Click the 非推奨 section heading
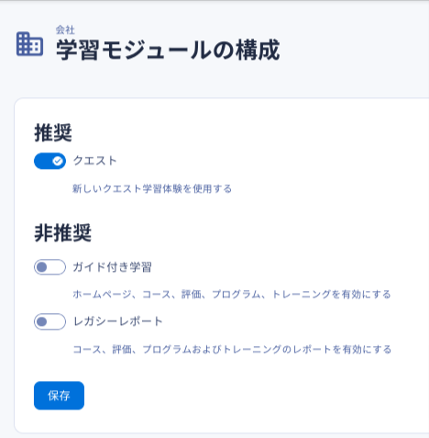 [x=63, y=233]
